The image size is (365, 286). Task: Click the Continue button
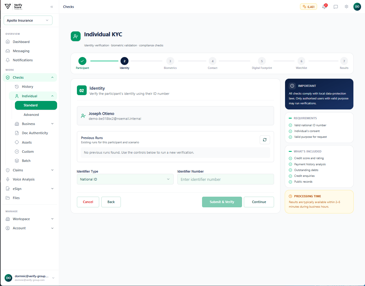coord(259,202)
